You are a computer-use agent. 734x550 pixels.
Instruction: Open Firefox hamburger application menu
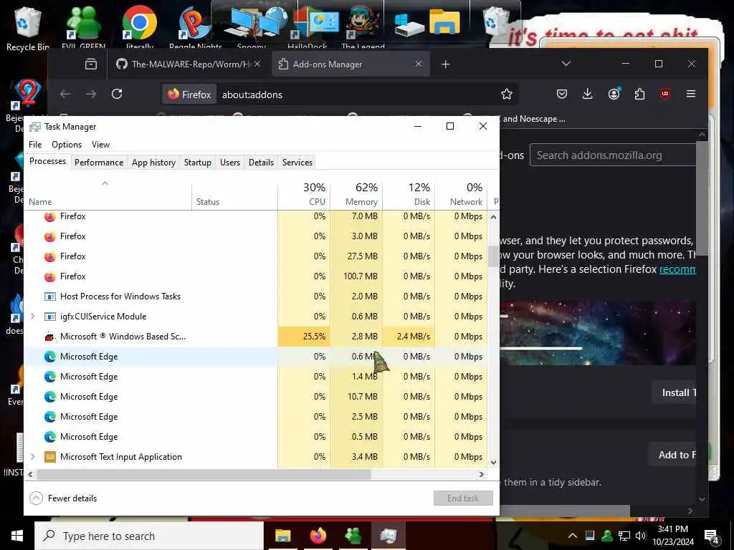point(691,94)
